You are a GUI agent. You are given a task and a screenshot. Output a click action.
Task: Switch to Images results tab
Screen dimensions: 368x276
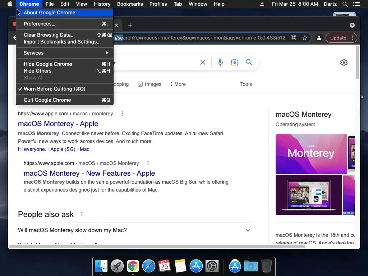coord(149,84)
